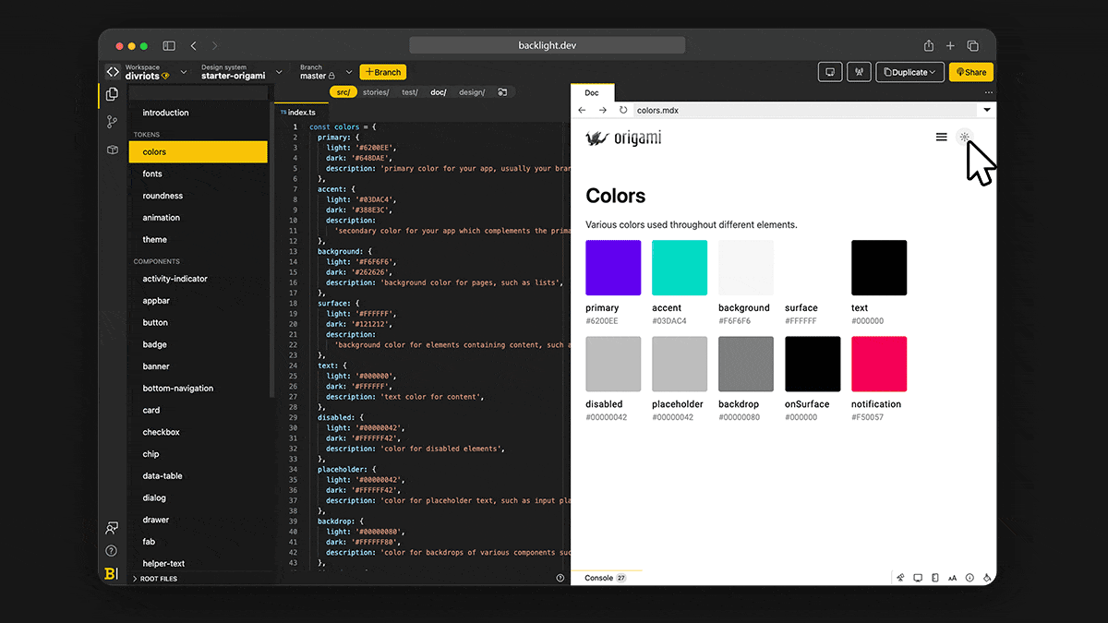Toggle the doc/ folder filter pill
Viewport: 1108px width, 623px height.
click(439, 92)
